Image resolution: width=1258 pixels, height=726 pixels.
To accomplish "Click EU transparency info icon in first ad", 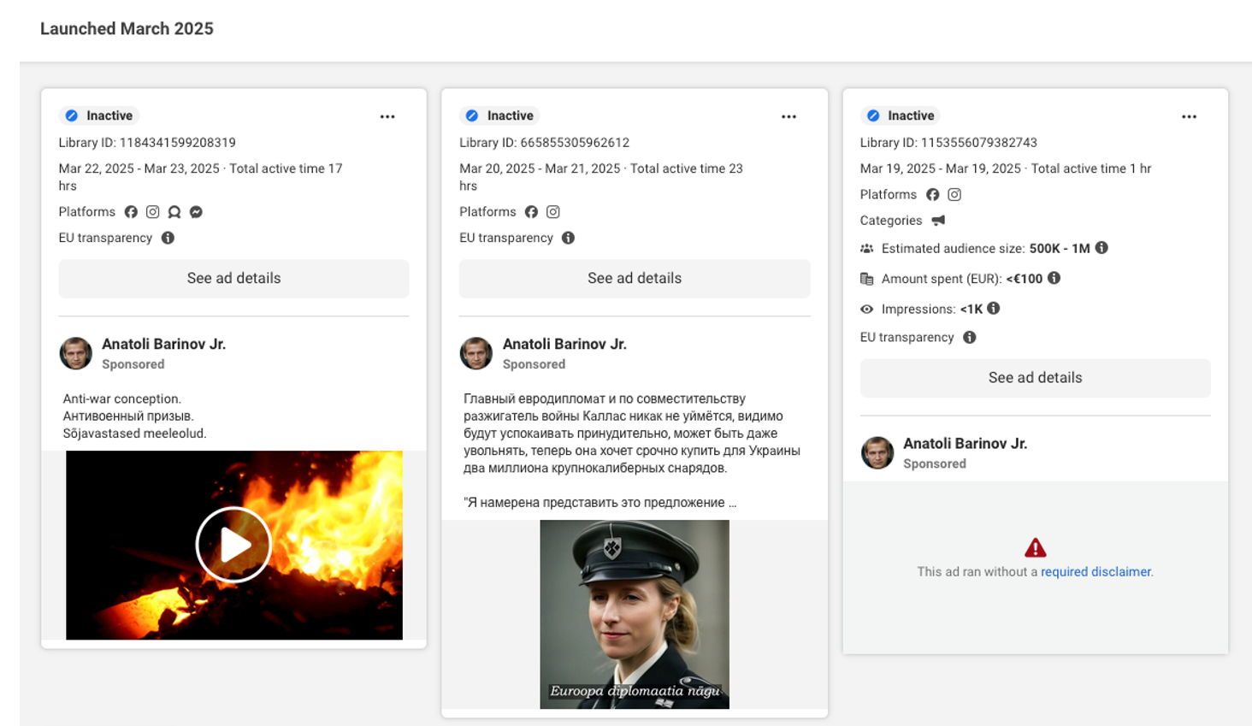I will pos(168,238).
